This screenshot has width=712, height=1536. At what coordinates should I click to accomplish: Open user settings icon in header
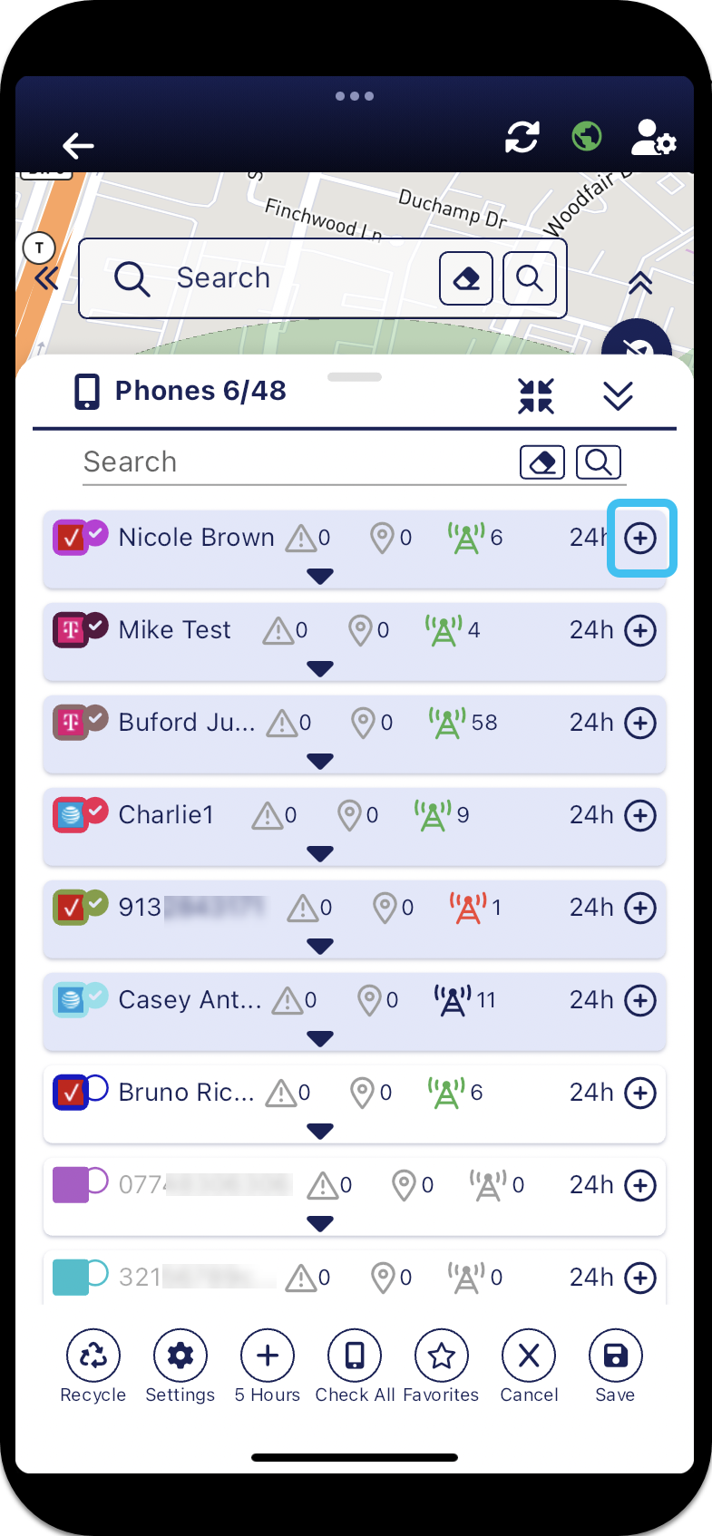pos(653,138)
